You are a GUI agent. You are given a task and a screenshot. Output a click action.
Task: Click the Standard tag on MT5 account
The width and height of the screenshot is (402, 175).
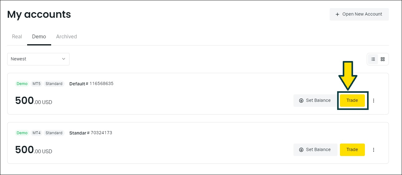point(54,84)
